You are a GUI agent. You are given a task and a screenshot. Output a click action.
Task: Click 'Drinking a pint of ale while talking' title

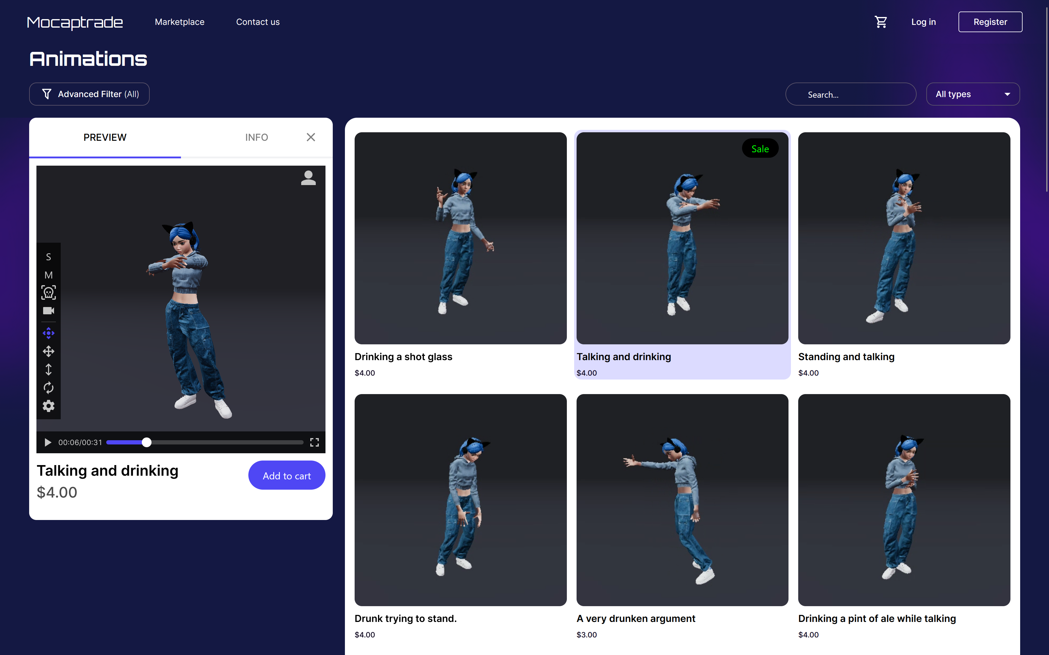tap(877, 618)
